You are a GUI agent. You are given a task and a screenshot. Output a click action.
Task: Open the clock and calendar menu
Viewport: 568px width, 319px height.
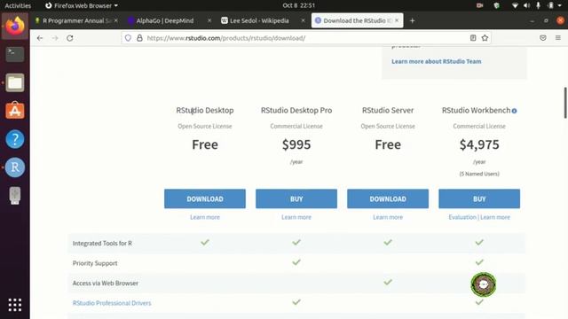click(298, 5)
